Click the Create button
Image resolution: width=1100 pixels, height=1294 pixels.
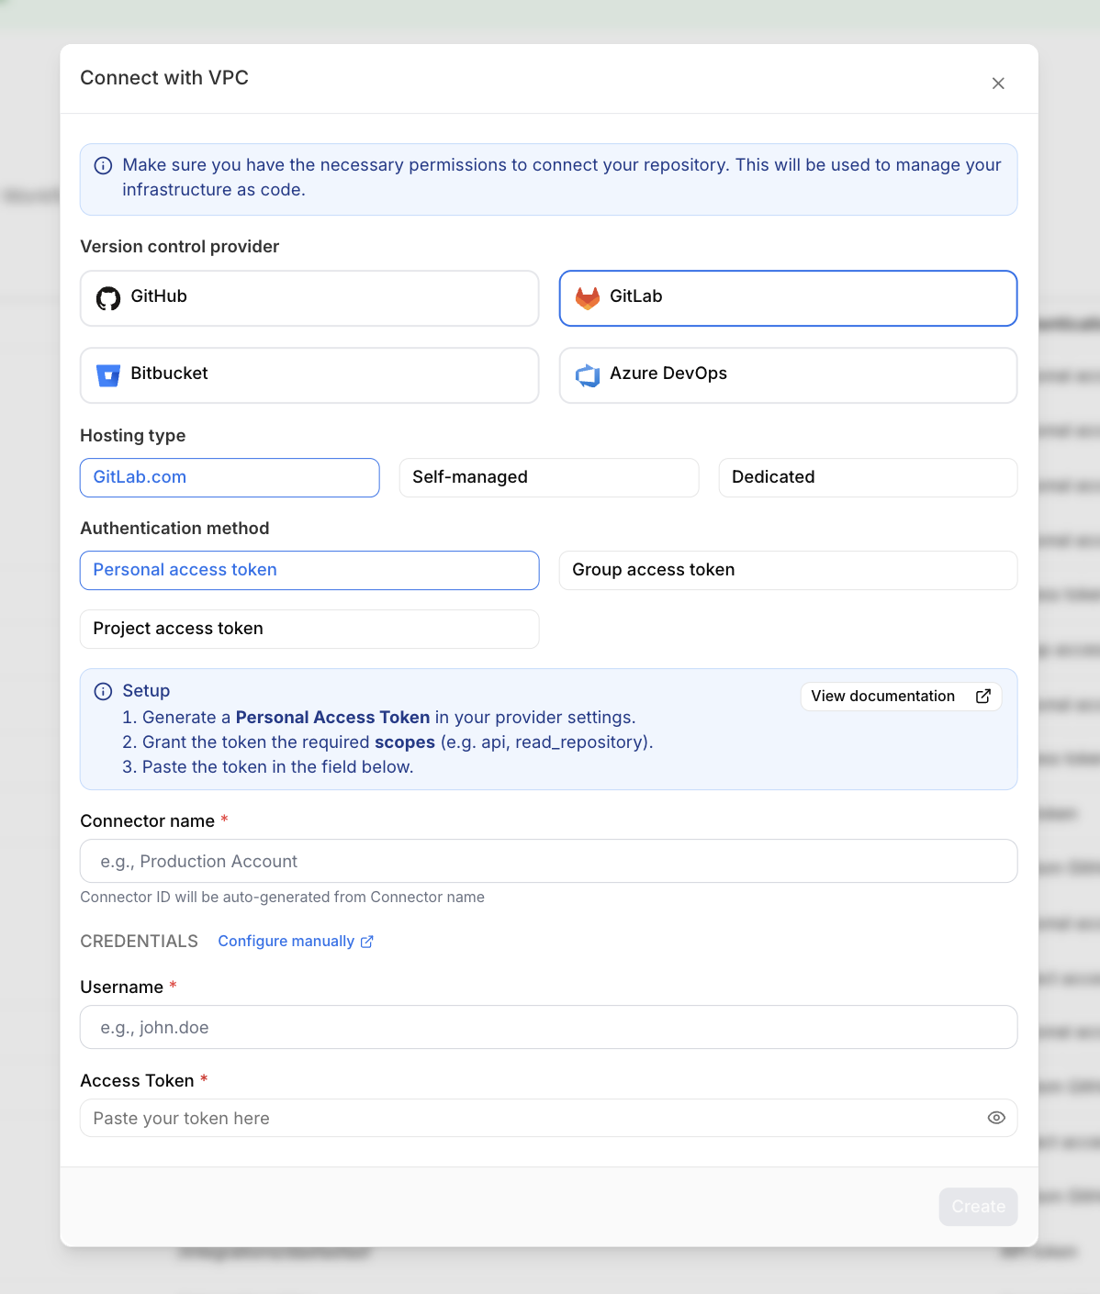coord(978,1207)
